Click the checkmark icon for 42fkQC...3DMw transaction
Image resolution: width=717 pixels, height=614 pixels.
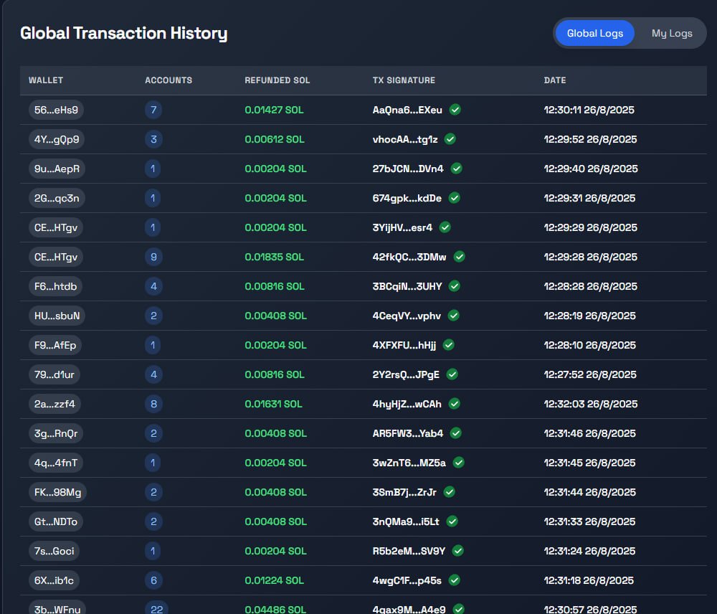(459, 257)
